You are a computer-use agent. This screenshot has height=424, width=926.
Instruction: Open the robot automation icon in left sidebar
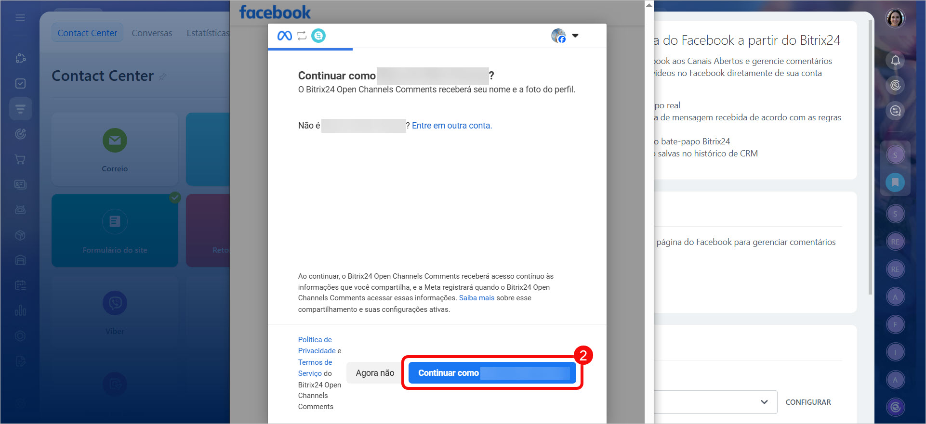point(20,210)
